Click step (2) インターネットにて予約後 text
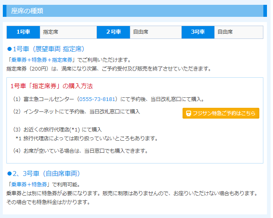 tap(76, 111)
